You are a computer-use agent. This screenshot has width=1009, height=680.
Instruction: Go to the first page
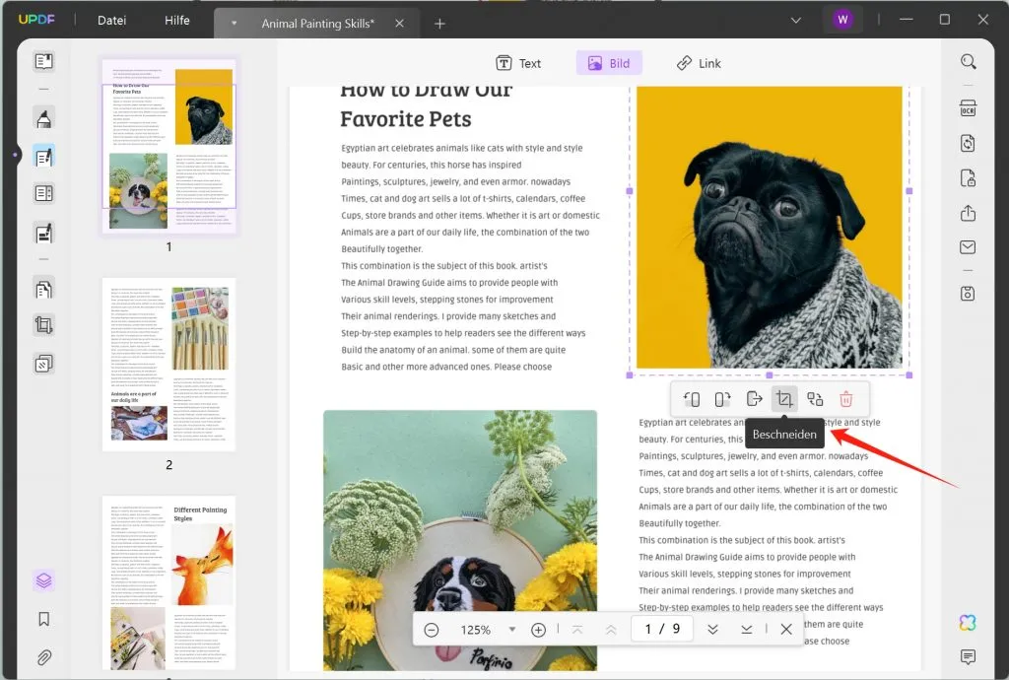coord(577,630)
